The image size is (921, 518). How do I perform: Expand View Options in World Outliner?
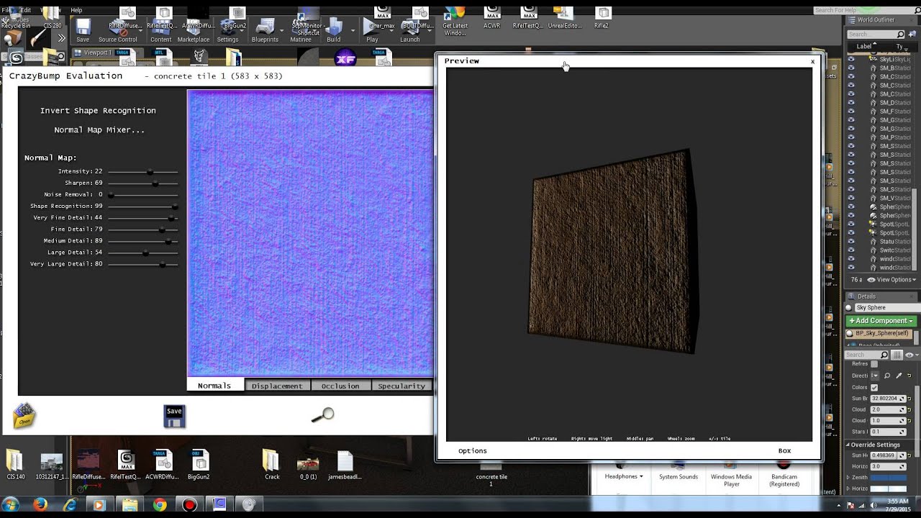pyautogui.click(x=896, y=279)
